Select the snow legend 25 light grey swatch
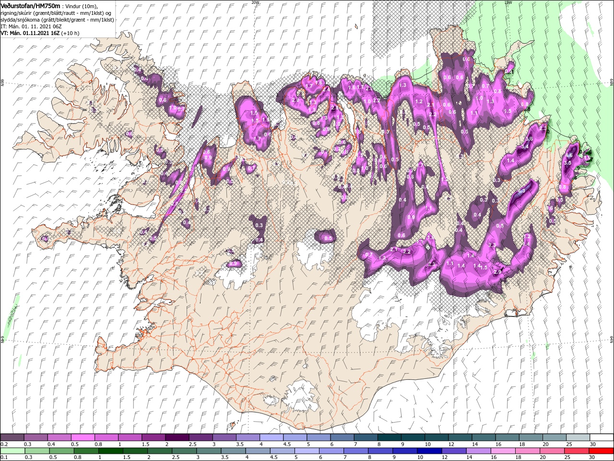 pyautogui.click(x=578, y=437)
